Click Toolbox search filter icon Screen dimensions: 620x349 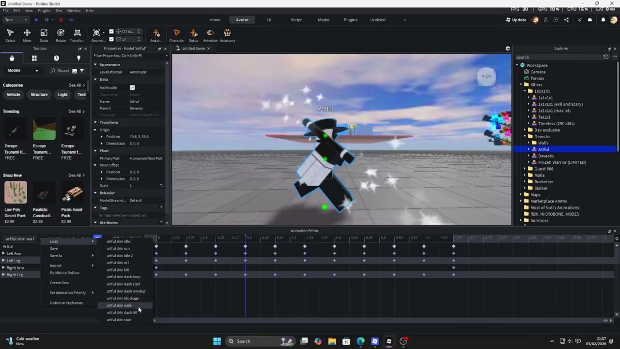click(82, 71)
